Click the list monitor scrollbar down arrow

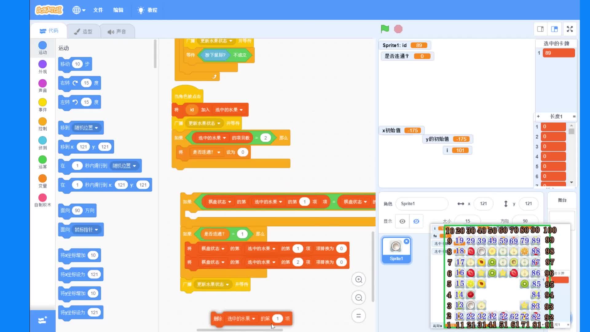click(x=572, y=182)
